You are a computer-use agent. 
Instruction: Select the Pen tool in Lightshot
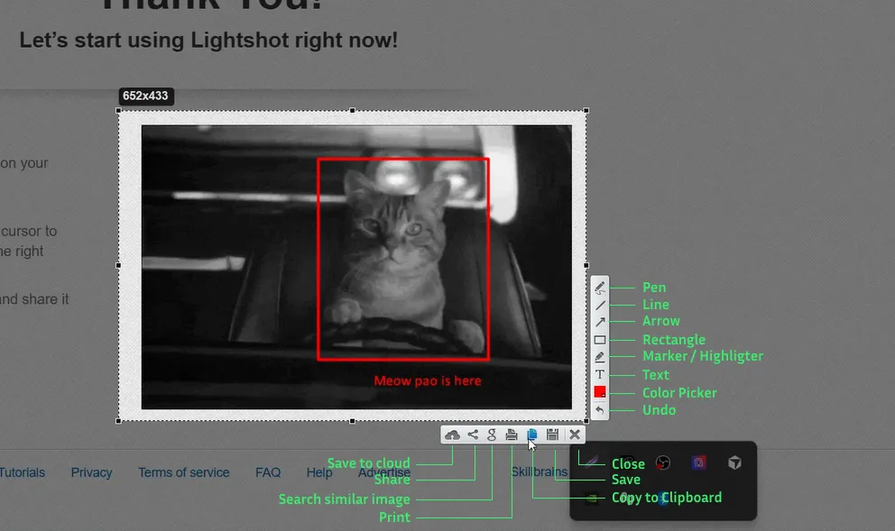599,288
